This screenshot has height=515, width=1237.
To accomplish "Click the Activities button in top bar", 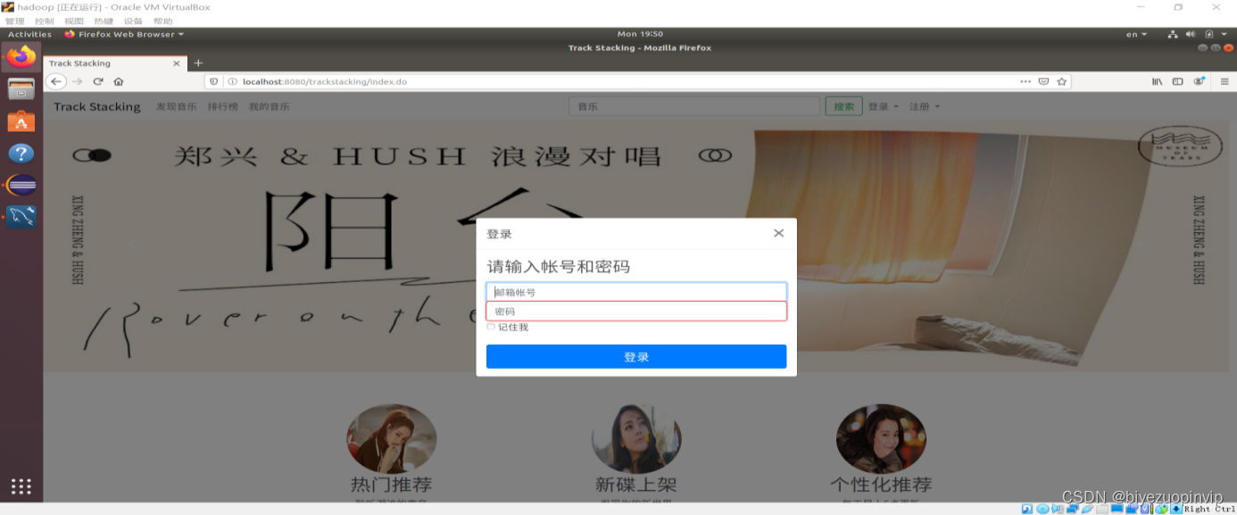I will (29, 35).
